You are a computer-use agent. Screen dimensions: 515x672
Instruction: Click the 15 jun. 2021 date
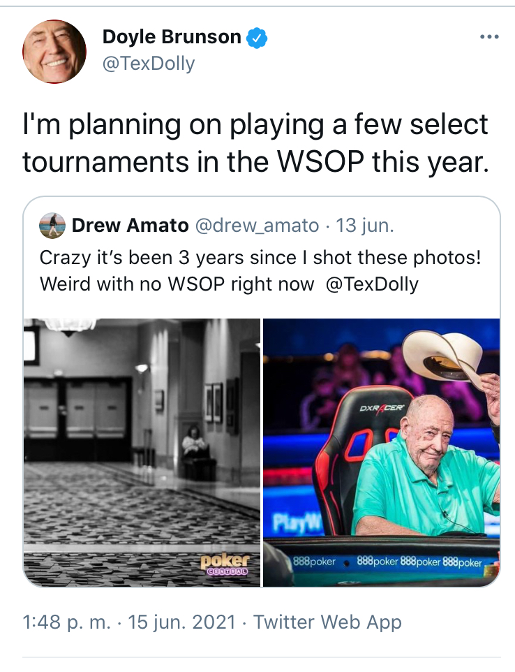click(182, 622)
